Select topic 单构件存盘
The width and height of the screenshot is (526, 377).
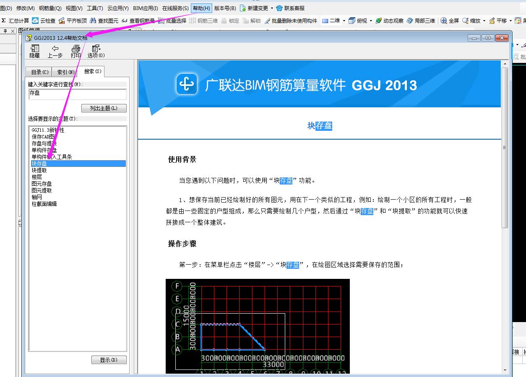(x=44, y=150)
